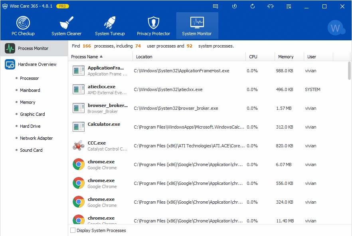The height and width of the screenshot is (236, 352).
Task: Click the Process Monitor heartbeat icon
Action: click(x=10, y=48)
